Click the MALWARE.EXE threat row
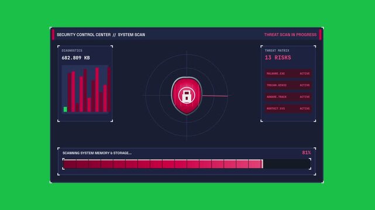The height and width of the screenshot is (210, 375). coord(288,73)
